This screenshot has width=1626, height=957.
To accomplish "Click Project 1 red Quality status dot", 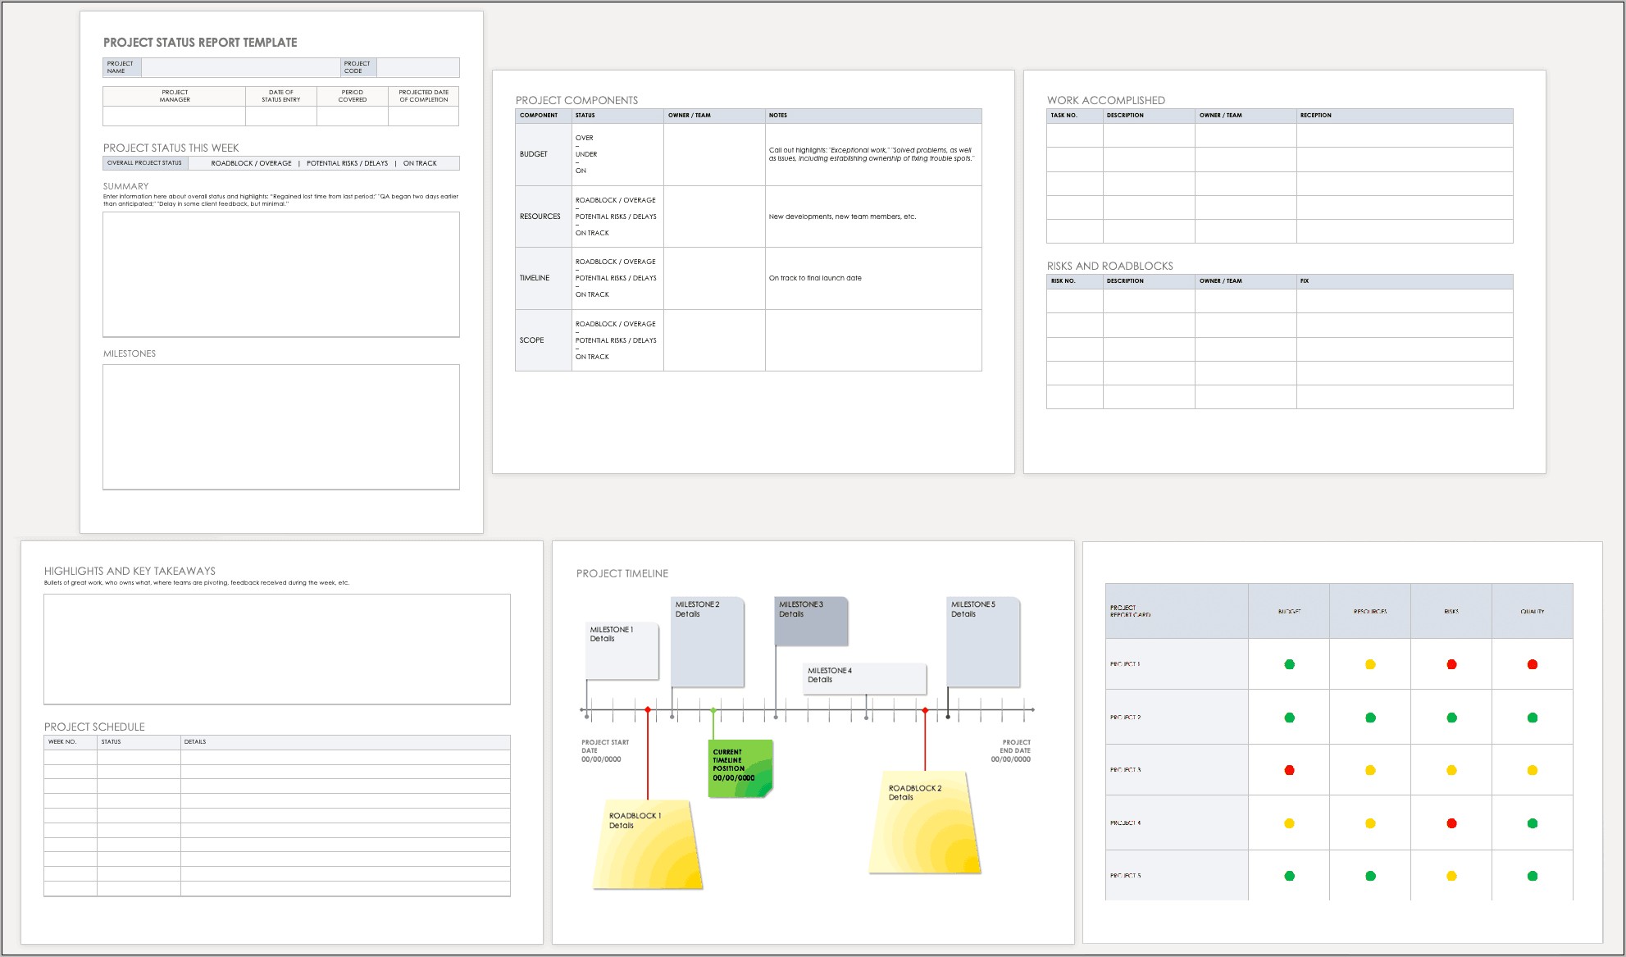I will point(1533,664).
